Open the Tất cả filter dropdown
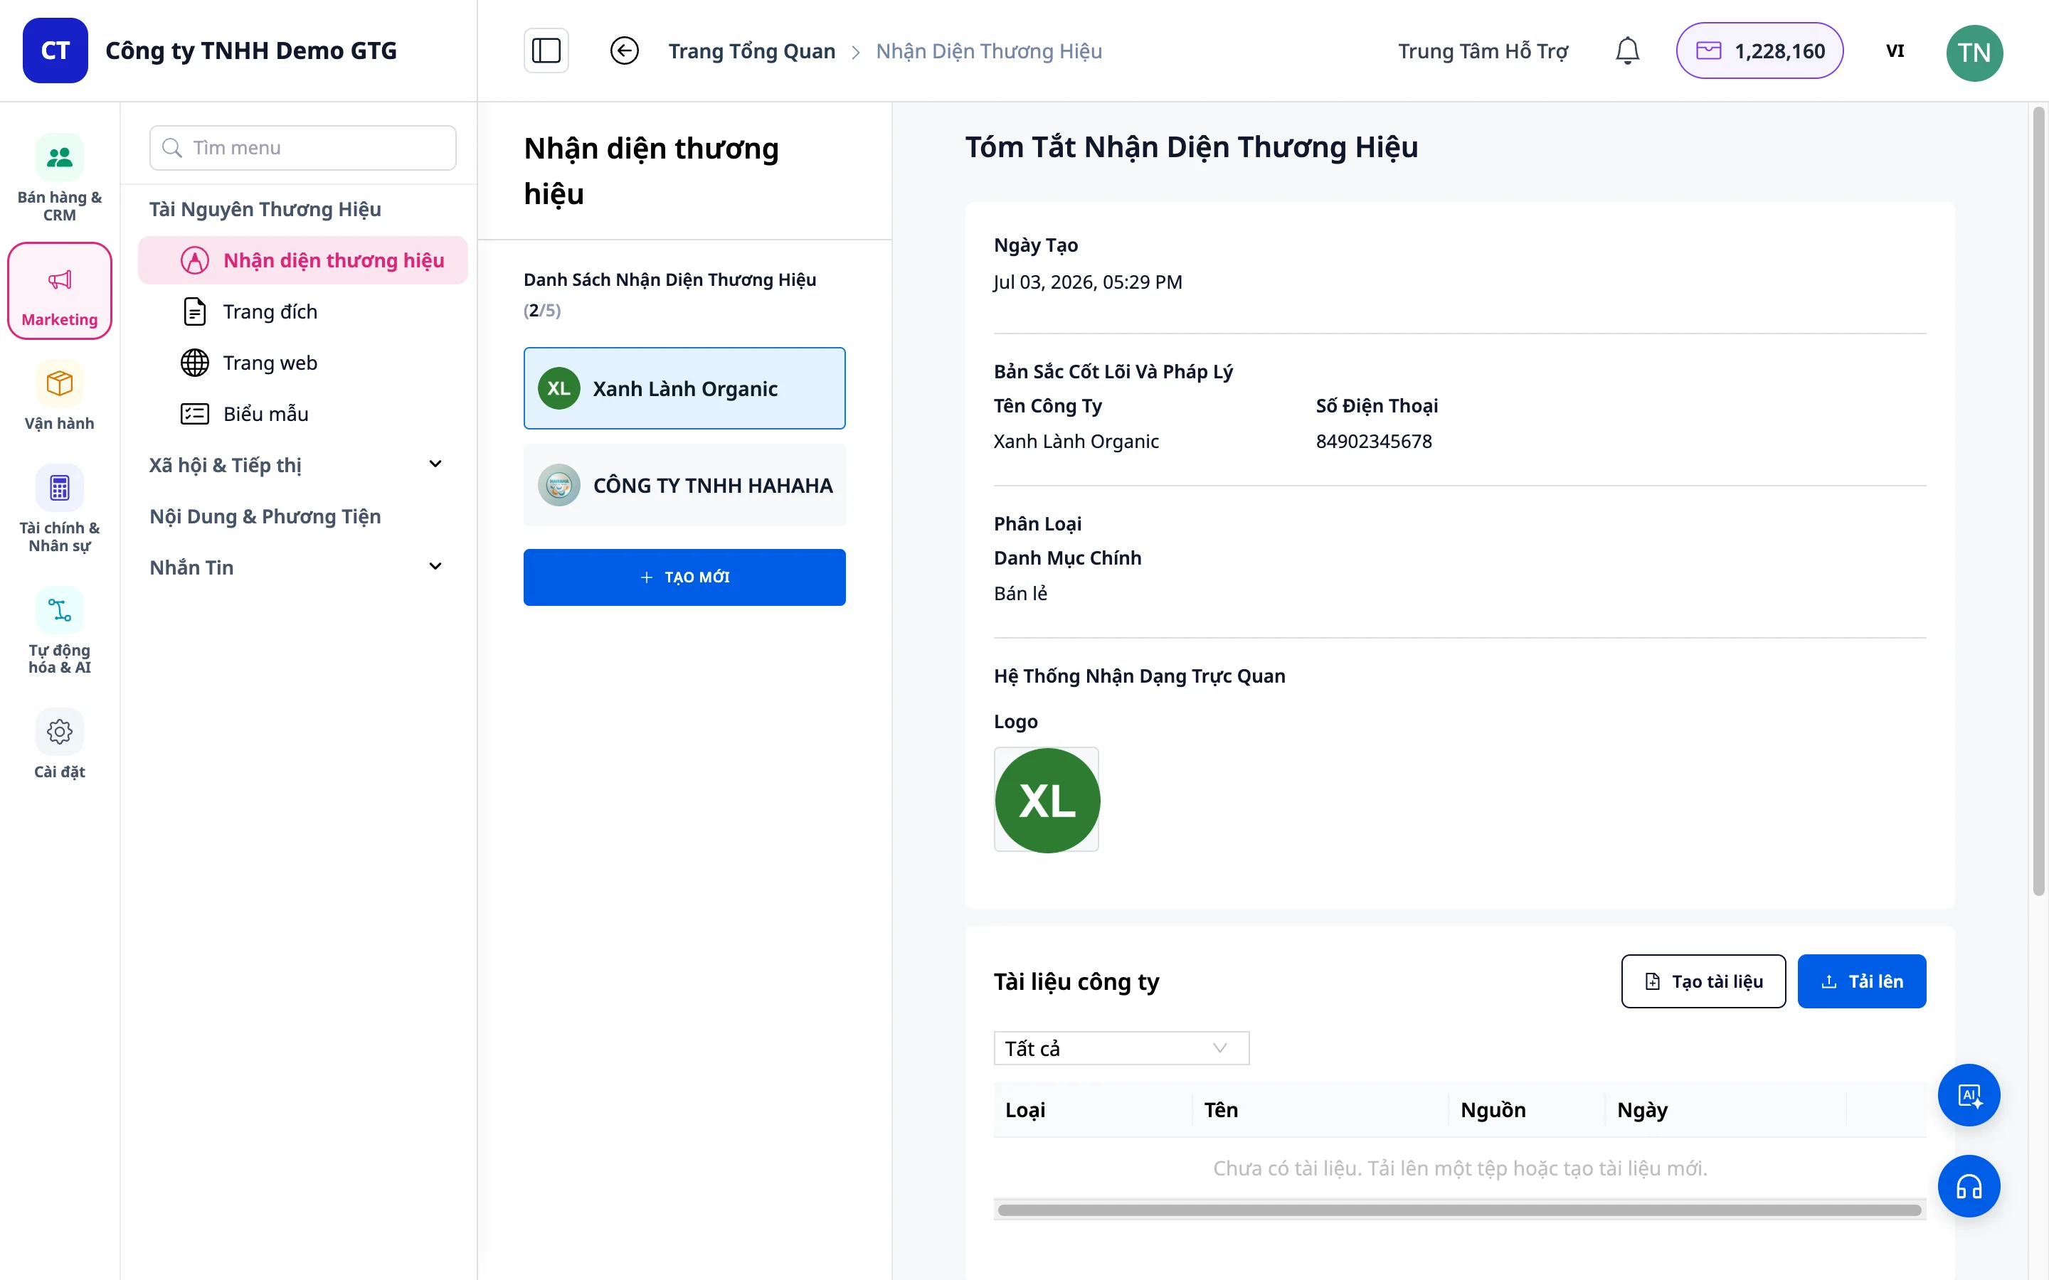The image size is (2049, 1280). pos(1121,1048)
